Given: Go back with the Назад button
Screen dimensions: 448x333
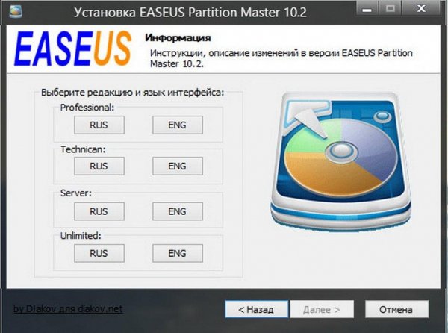Looking at the screenshot, I should [257, 309].
